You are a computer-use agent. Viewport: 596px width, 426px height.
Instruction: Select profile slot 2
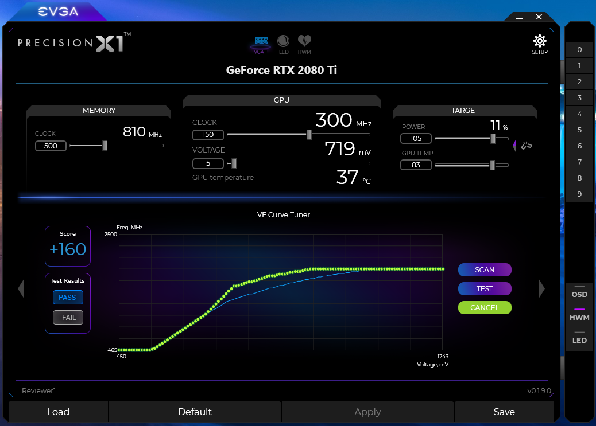tap(579, 81)
